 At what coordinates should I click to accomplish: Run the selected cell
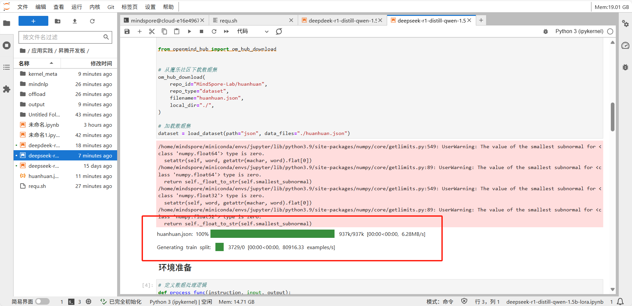tap(189, 31)
